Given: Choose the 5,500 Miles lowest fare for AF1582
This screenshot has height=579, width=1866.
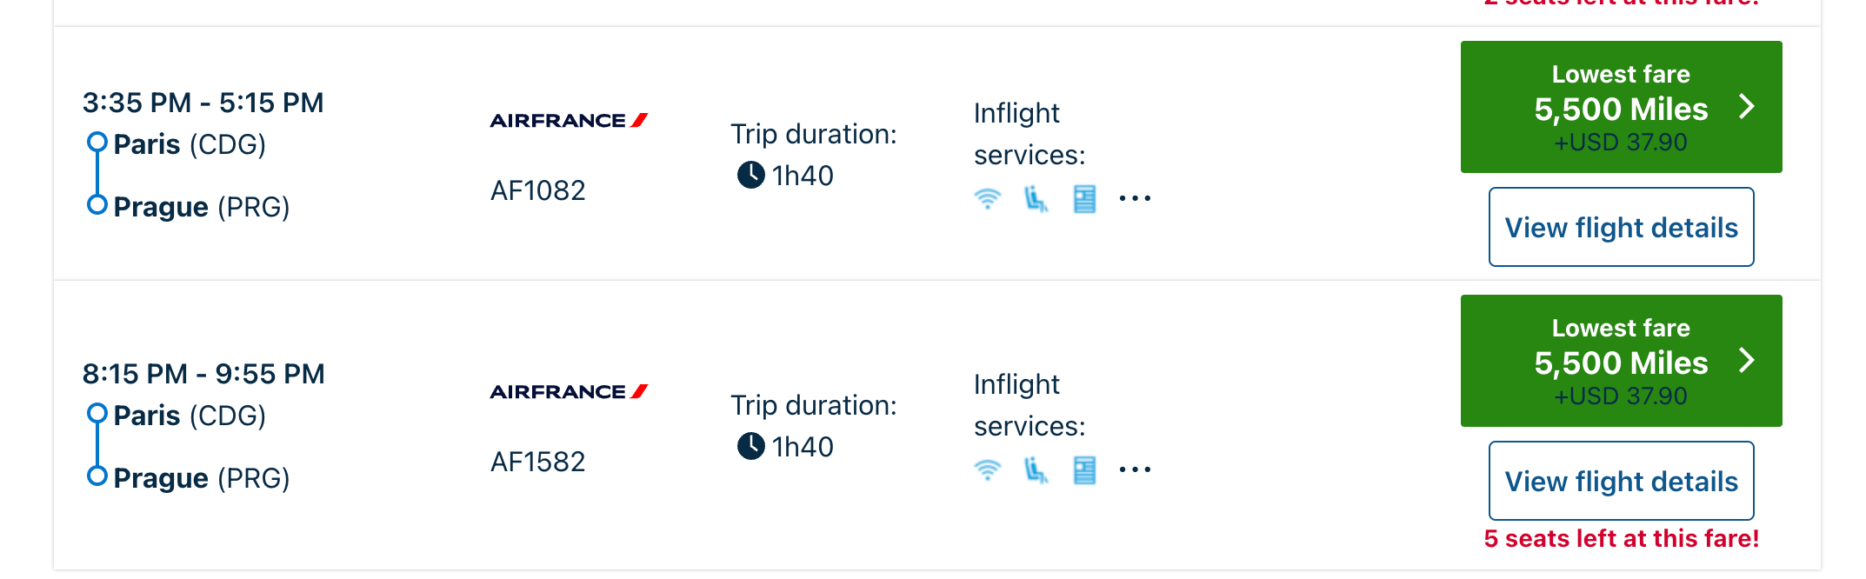Looking at the screenshot, I should pos(1620,362).
